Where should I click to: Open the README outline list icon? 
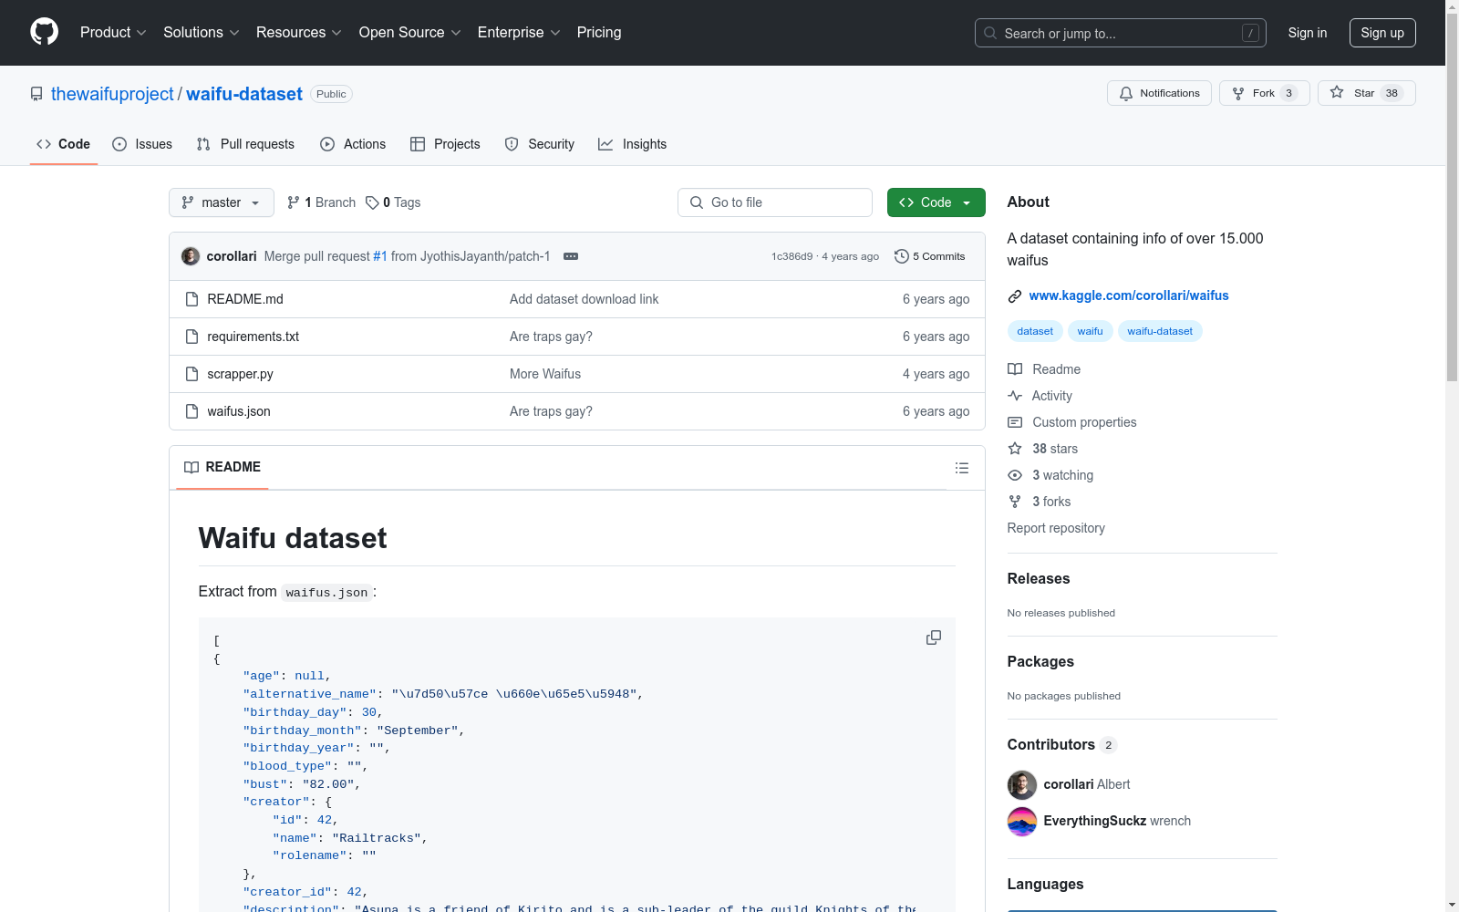pyautogui.click(x=961, y=468)
